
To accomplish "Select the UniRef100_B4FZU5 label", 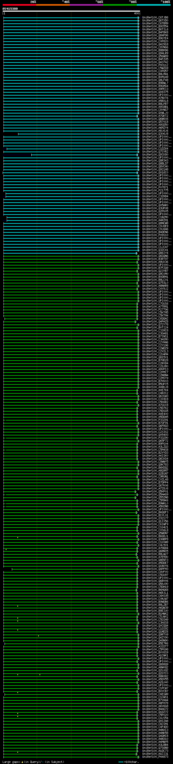I will [x=155, y=59].
